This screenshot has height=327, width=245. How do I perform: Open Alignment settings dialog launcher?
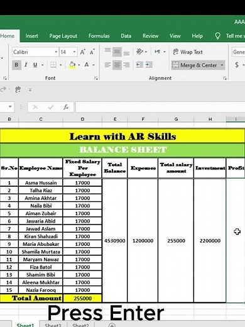[224, 78]
